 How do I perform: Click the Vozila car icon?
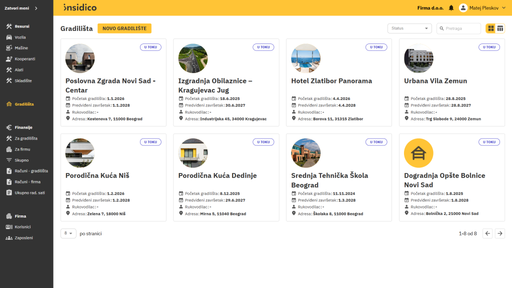pos(9,37)
